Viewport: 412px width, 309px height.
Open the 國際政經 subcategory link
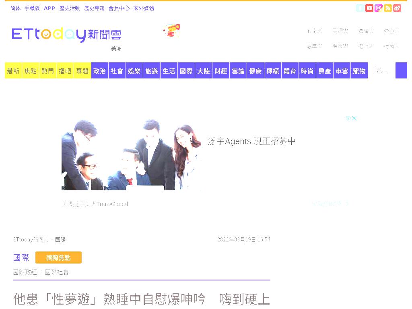click(x=25, y=272)
